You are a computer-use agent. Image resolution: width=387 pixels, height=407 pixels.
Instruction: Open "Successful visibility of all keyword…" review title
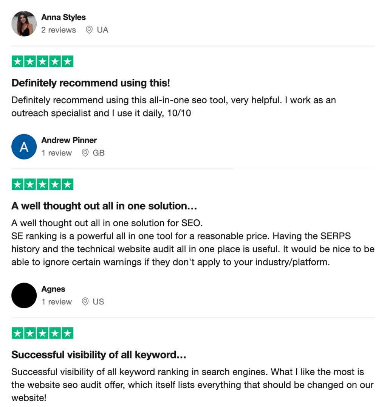tap(99, 355)
